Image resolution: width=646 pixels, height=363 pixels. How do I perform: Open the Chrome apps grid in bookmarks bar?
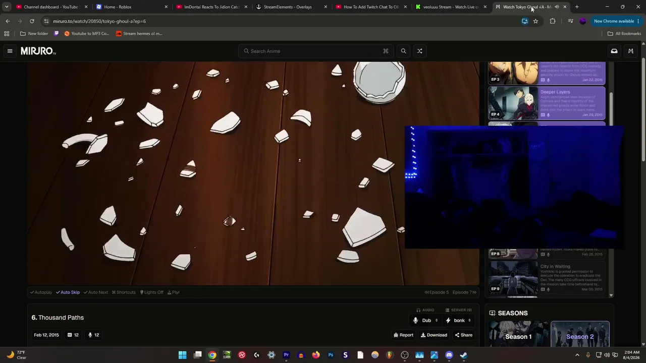point(7,34)
